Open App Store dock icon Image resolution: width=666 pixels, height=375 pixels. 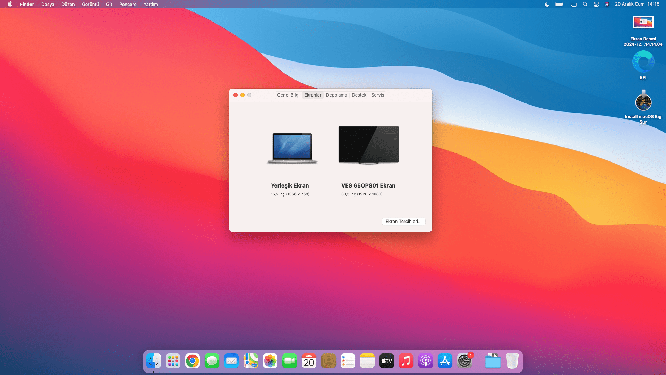point(445,361)
